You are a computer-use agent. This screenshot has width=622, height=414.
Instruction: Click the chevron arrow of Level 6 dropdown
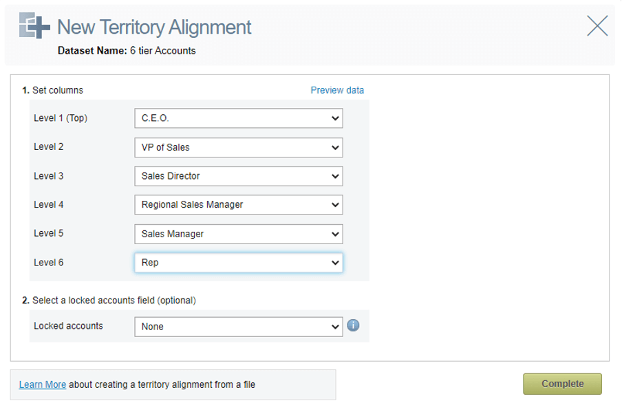click(x=335, y=263)
